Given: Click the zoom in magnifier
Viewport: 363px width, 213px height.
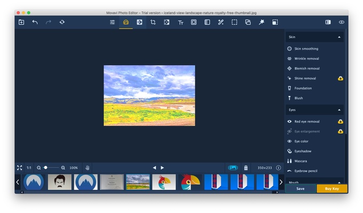Looking at the screenshot, I should click(x=63, y=168).
